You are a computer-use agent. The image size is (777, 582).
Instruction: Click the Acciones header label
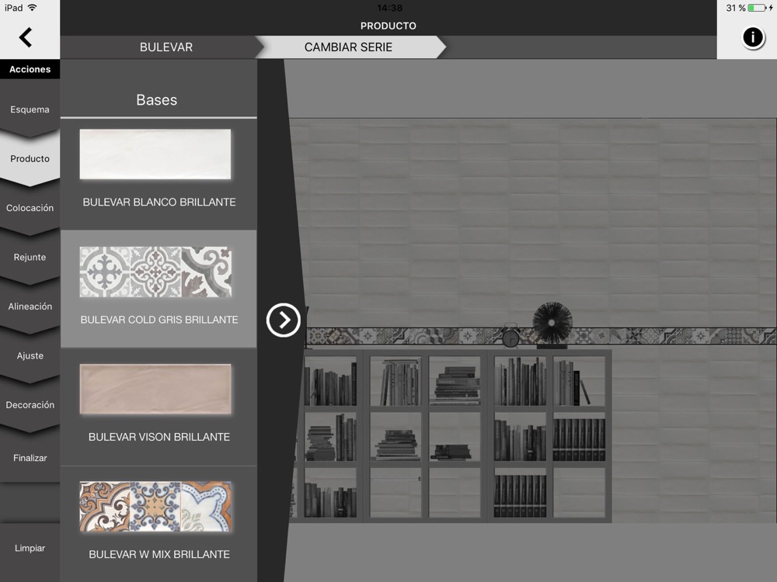[x=30, y=69]
